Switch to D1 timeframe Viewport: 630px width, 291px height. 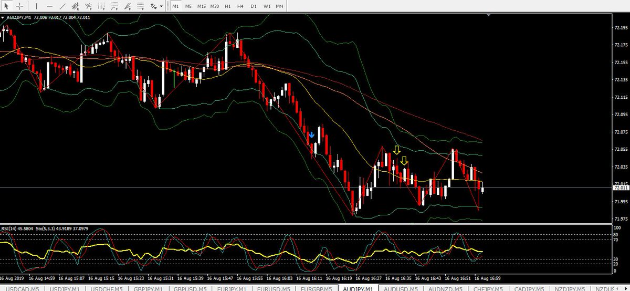pyautogui.click(x=254, y=6)
